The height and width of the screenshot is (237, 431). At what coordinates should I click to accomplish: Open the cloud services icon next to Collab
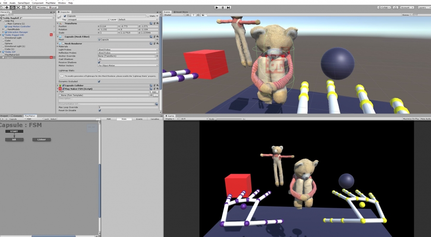395,7
